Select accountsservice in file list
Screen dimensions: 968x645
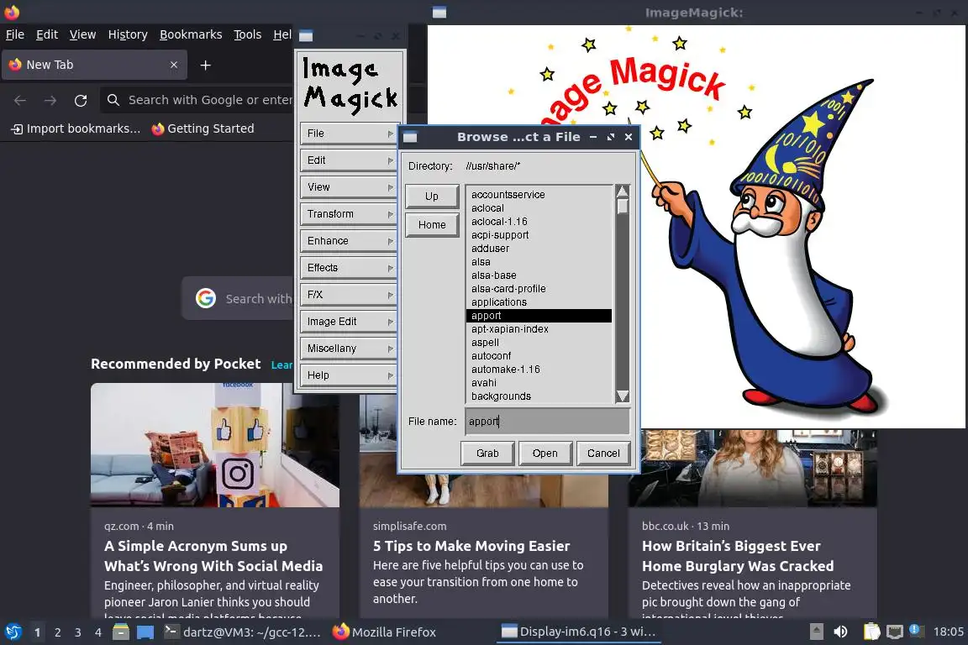click(539, 195)
